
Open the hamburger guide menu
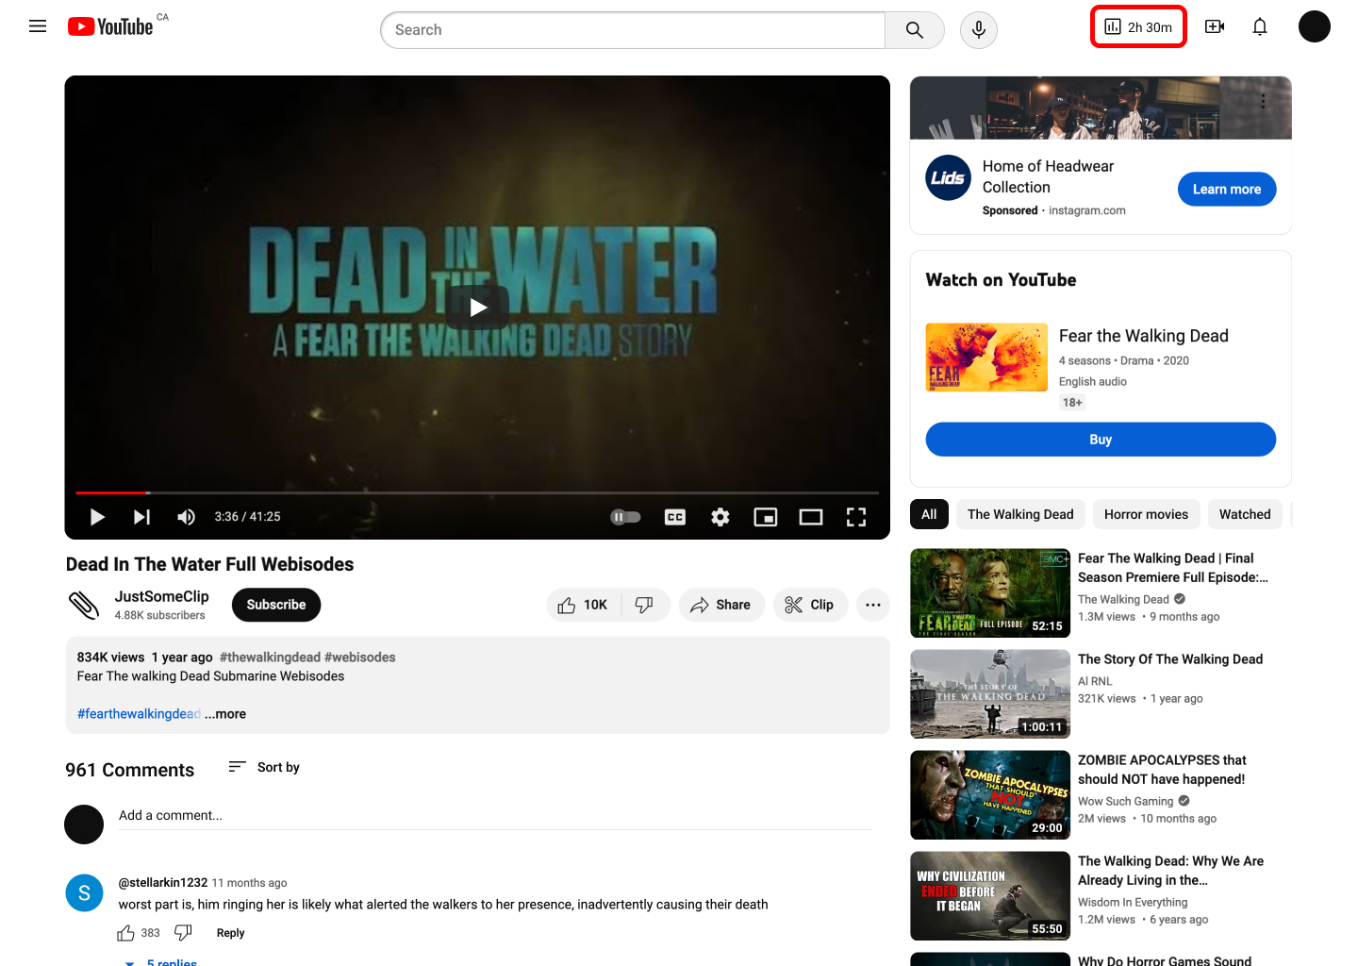click(38, 26)
